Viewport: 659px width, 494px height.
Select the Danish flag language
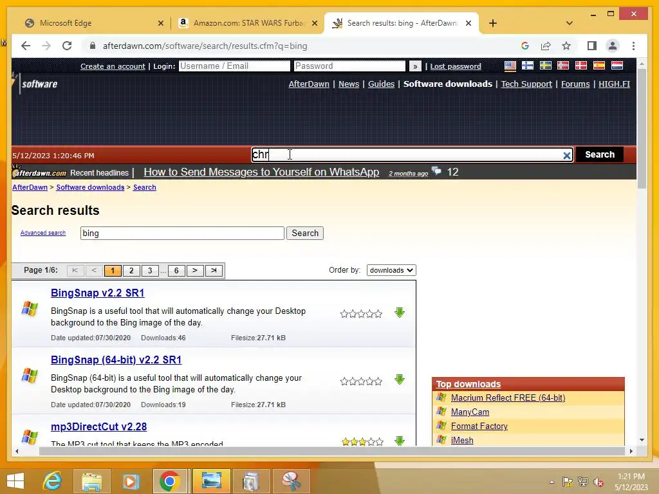pyautogui.click(x=581, y=66)
